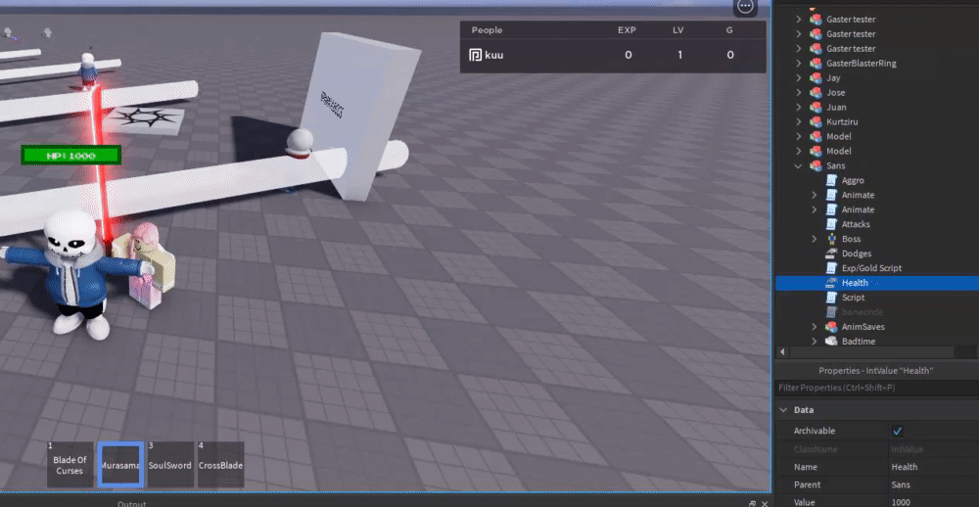Click the Exp/Gold Script icon

point(831,268)
